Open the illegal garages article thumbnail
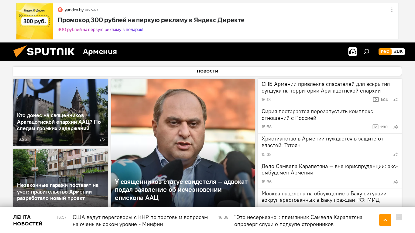The image size is (415, 233). pyautogui.click(x=61, y=178)
